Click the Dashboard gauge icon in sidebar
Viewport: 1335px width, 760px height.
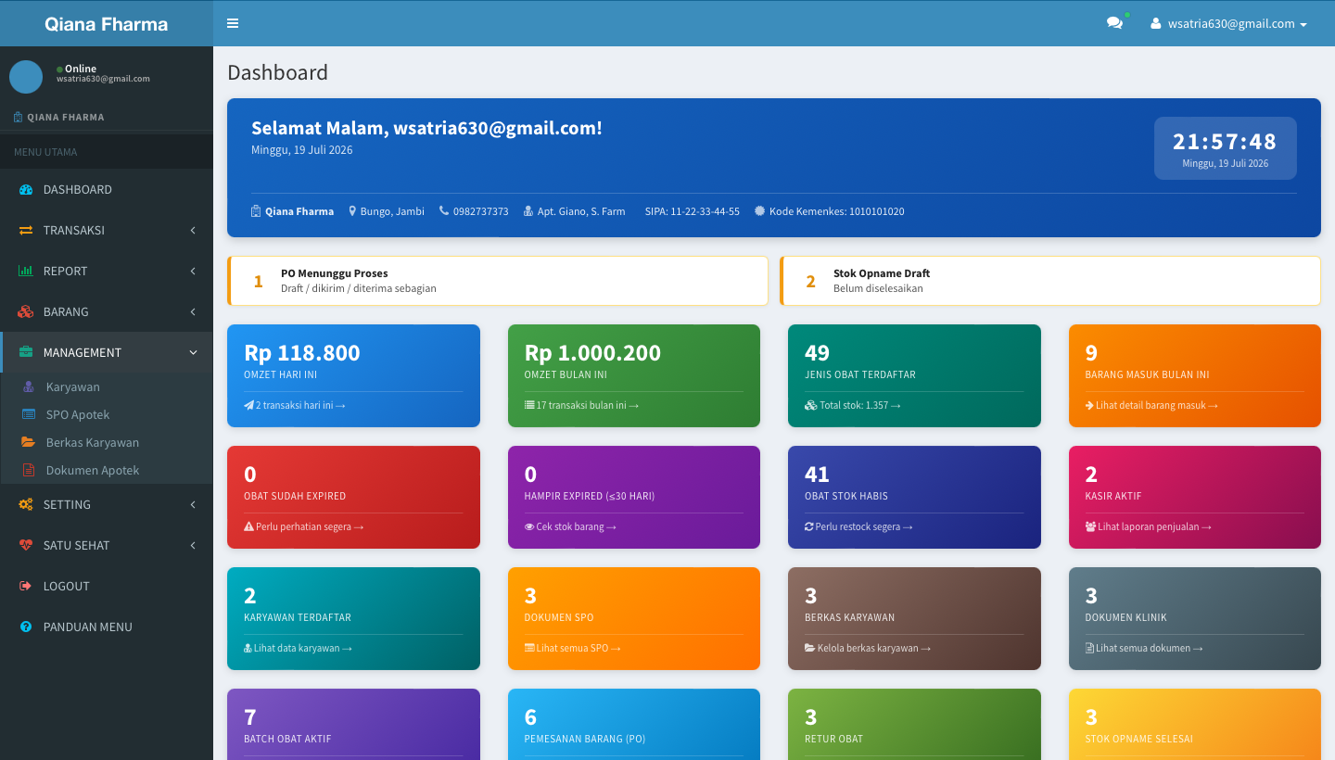click(26, 189)
